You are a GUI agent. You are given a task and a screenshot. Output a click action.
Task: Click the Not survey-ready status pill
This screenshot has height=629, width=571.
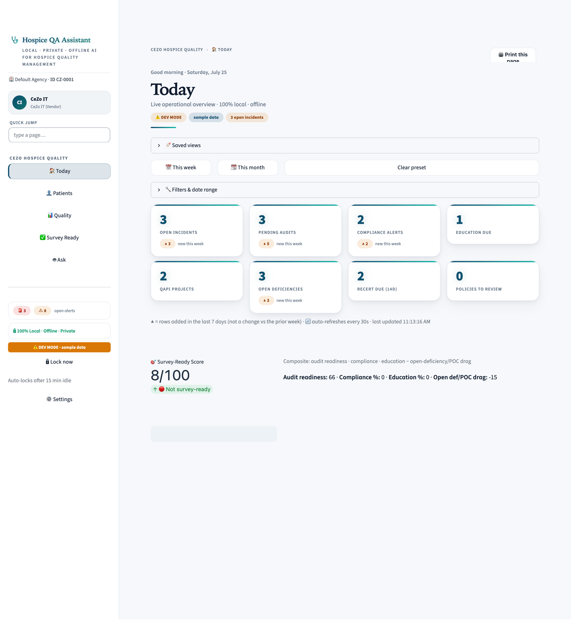pyautogui.click(x=182, y=389)
